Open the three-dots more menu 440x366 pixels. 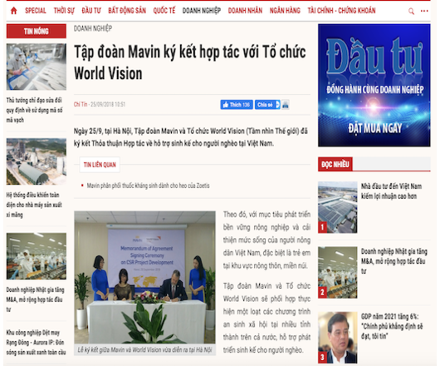[424, 11]
